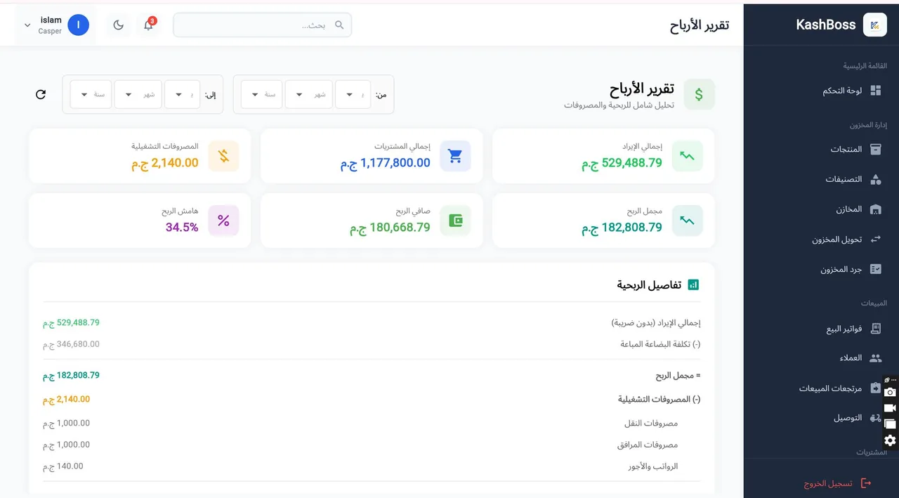Click the العملاء people icon
Screen dimensions: 899x498
[875, 358]
